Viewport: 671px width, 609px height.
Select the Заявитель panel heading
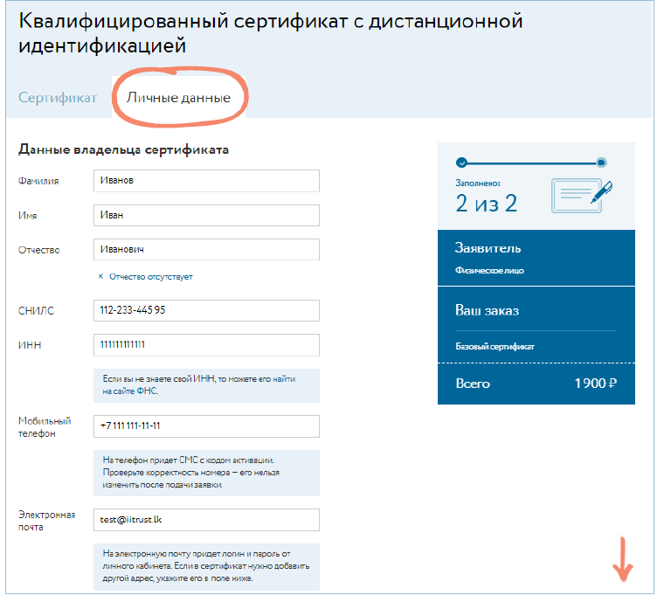pos(488,248)
